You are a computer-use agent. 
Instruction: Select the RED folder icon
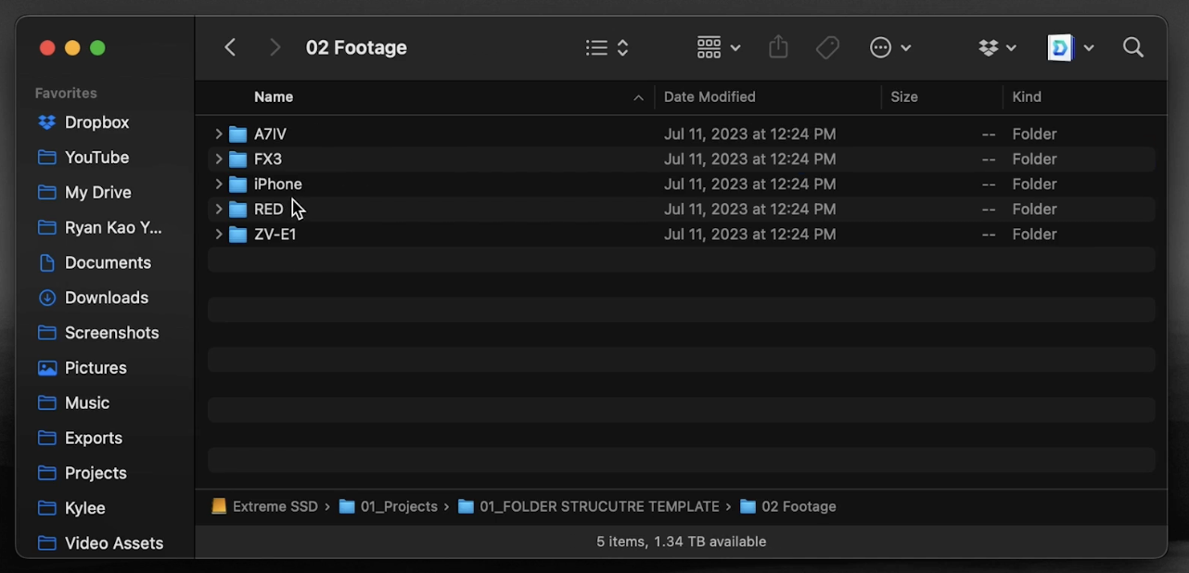click(238, 210)
